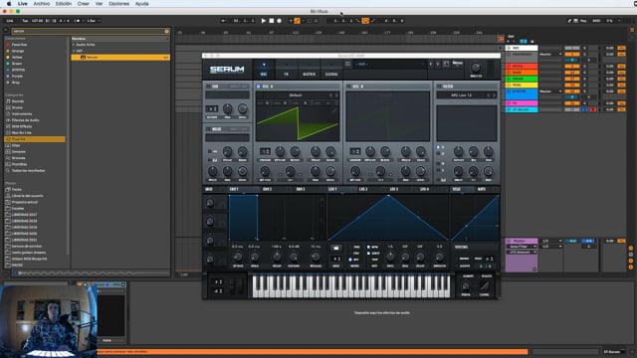Select the Orange collection label
Viewport: 637px width, 358px height.
(x=18, y=51)
